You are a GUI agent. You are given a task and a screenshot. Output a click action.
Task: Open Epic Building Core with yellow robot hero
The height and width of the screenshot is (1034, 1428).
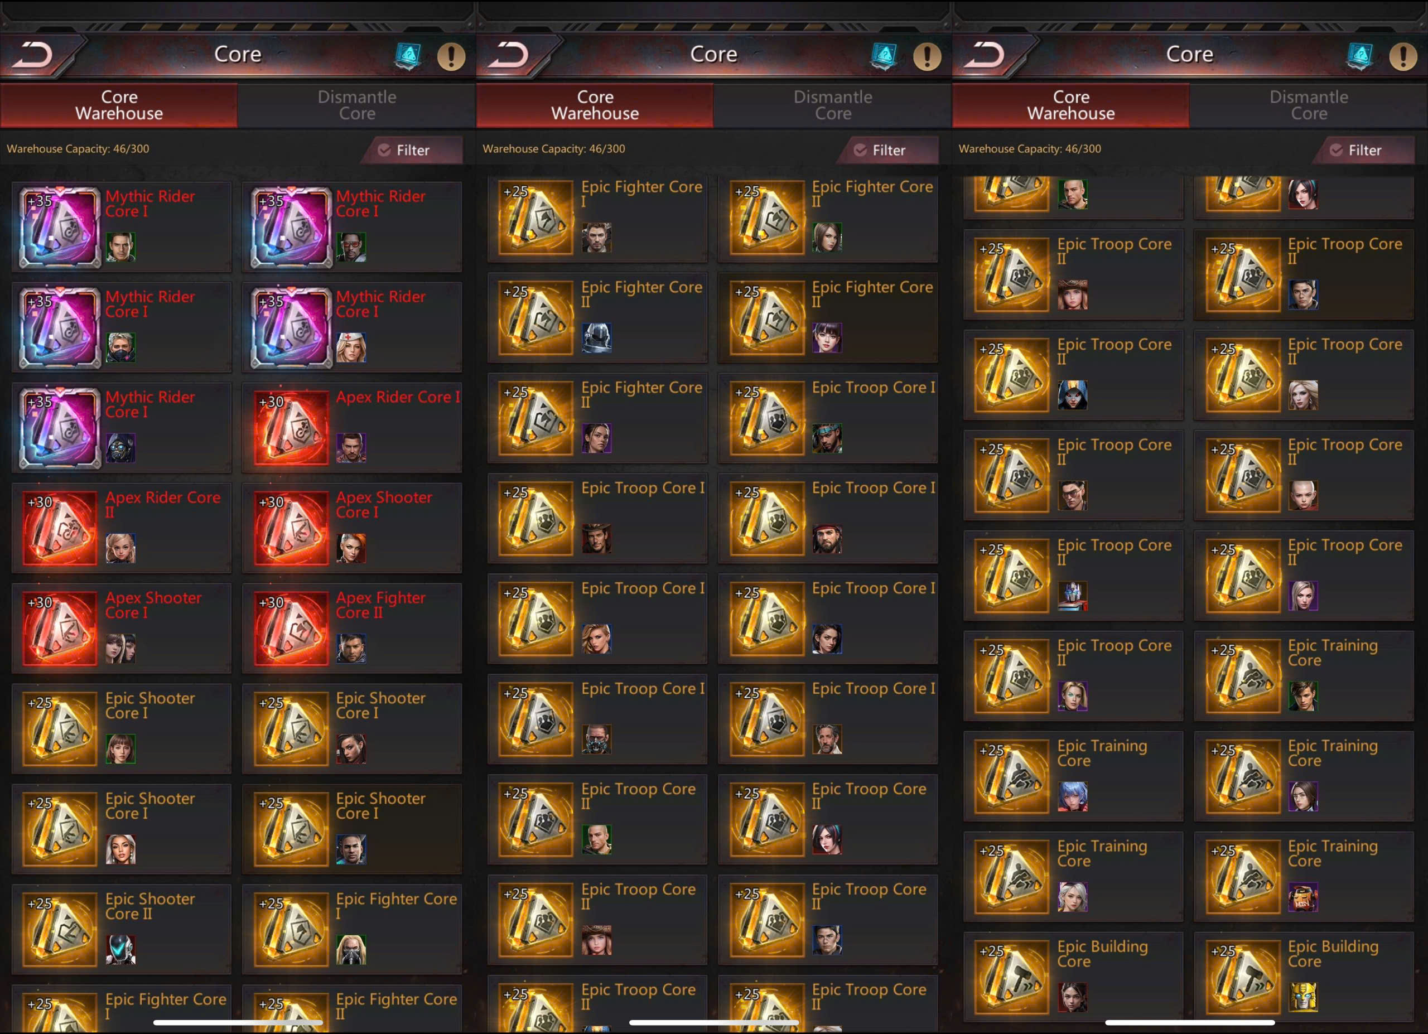(1304, 977)
